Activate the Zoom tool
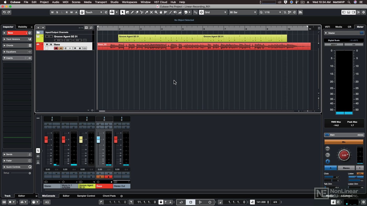The width and height of the screenshot is (367, 206). point(156,12)
